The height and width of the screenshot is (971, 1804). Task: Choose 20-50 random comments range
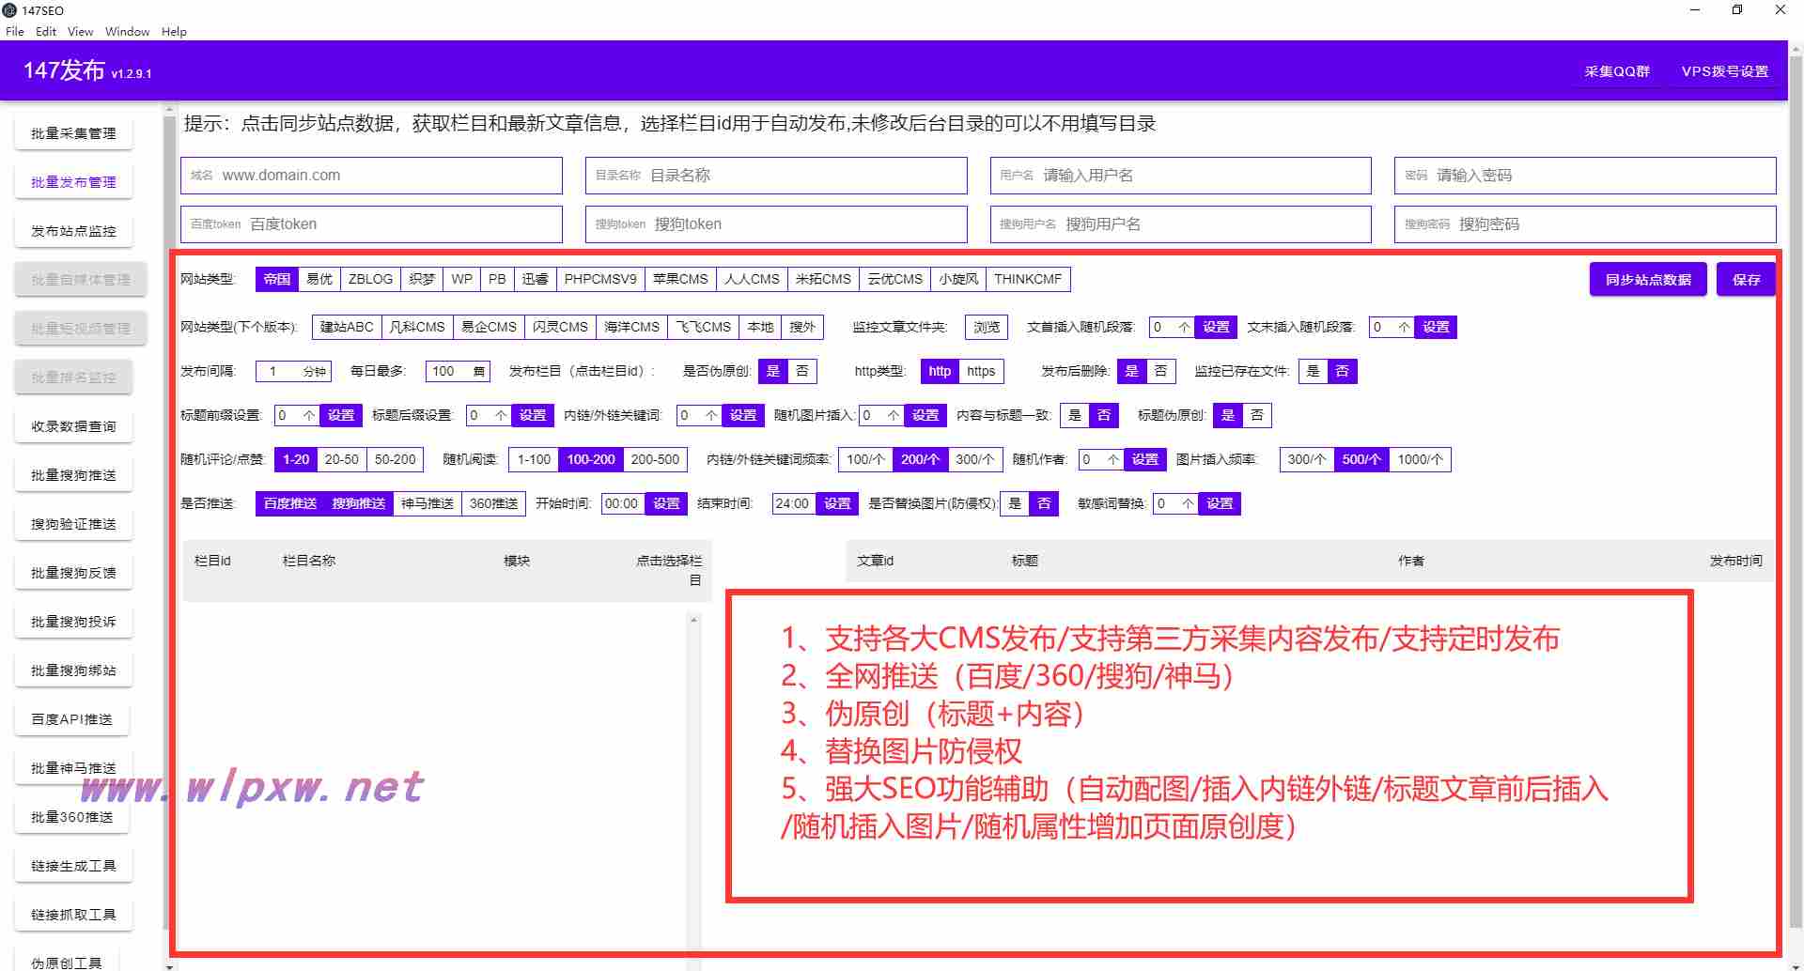[342, 459]
